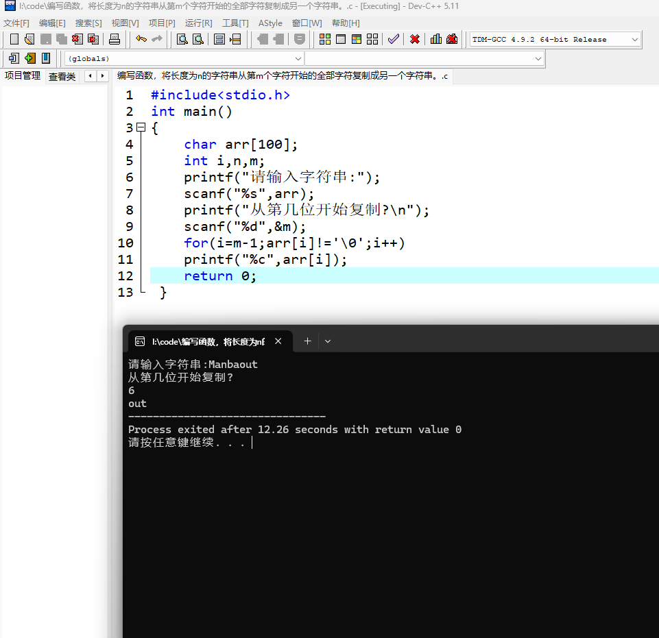Open the 编辑[E] menu
659x638 pixels.
(52, 23)
